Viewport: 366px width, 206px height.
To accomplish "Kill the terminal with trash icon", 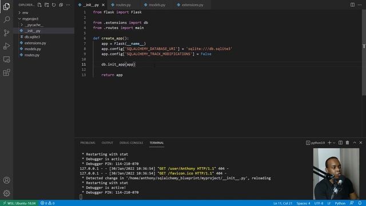I will 347,142.
